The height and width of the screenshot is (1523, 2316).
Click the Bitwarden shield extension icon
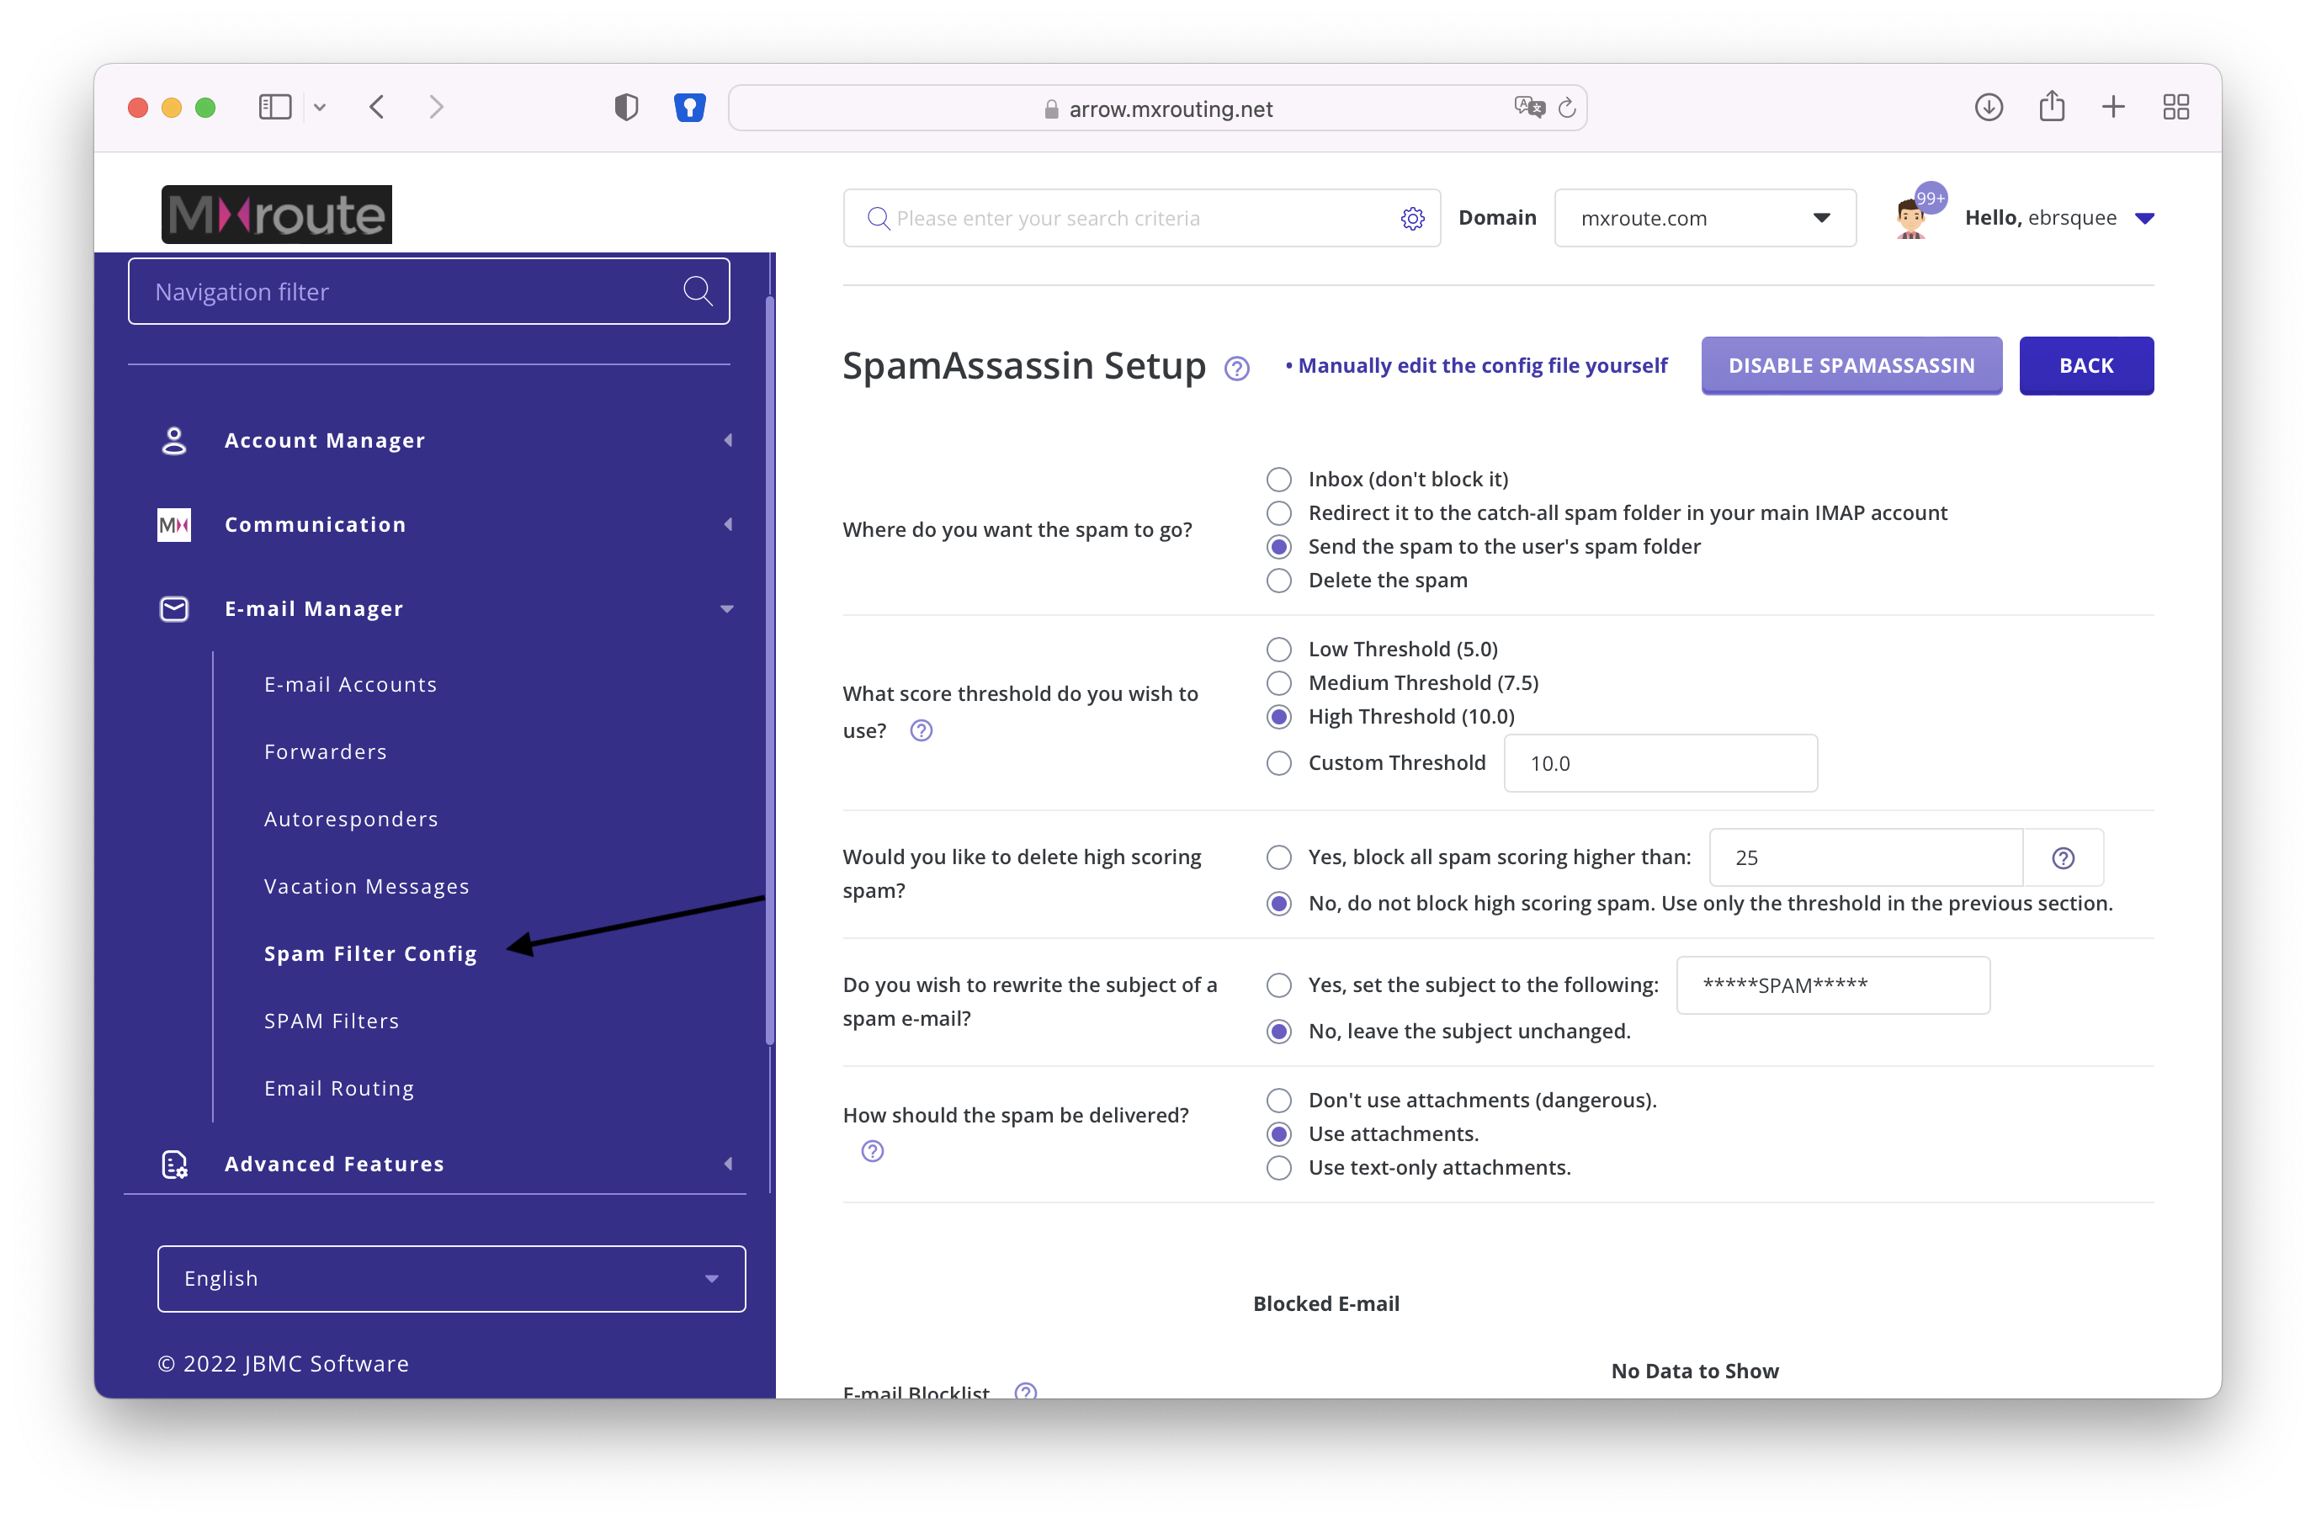689,107
